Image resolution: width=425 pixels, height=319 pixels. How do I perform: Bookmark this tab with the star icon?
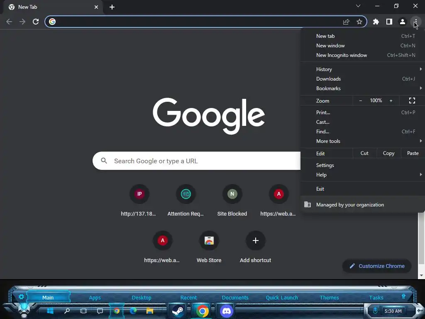click(x=359, y=22)
